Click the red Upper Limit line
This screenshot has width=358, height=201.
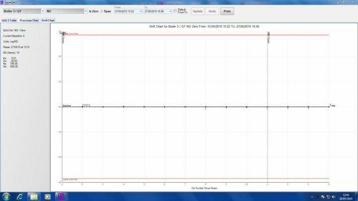(x=199, y=35)
